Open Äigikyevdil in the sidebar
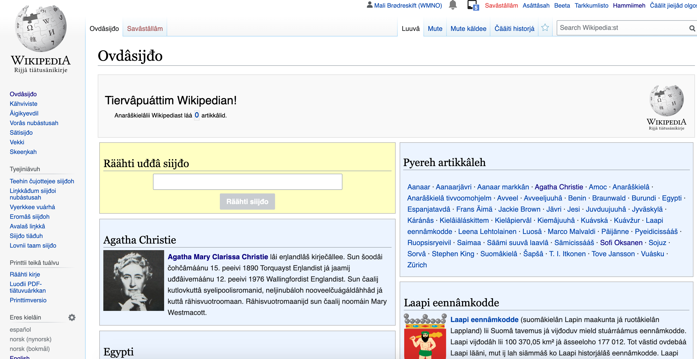Screen dimensions: 697x359 24,113
